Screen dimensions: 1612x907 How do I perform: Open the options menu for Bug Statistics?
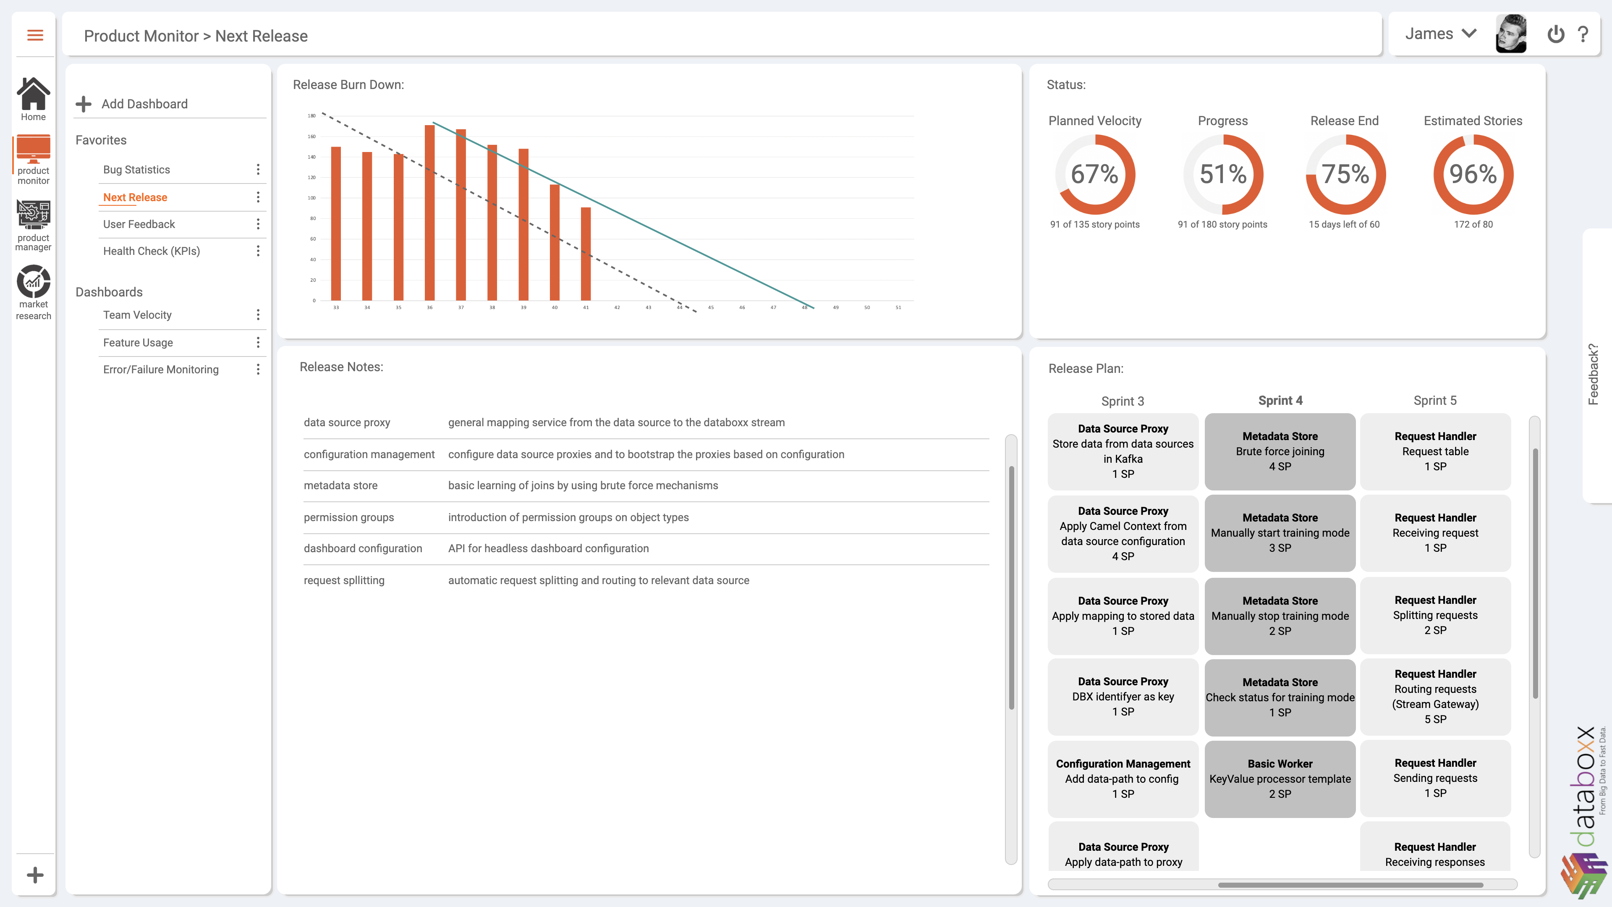258,169
